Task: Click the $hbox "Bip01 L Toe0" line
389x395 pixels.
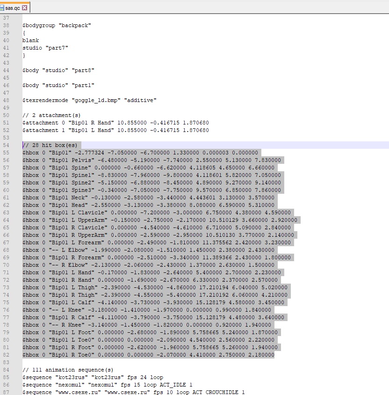Action: coord(148,340)
